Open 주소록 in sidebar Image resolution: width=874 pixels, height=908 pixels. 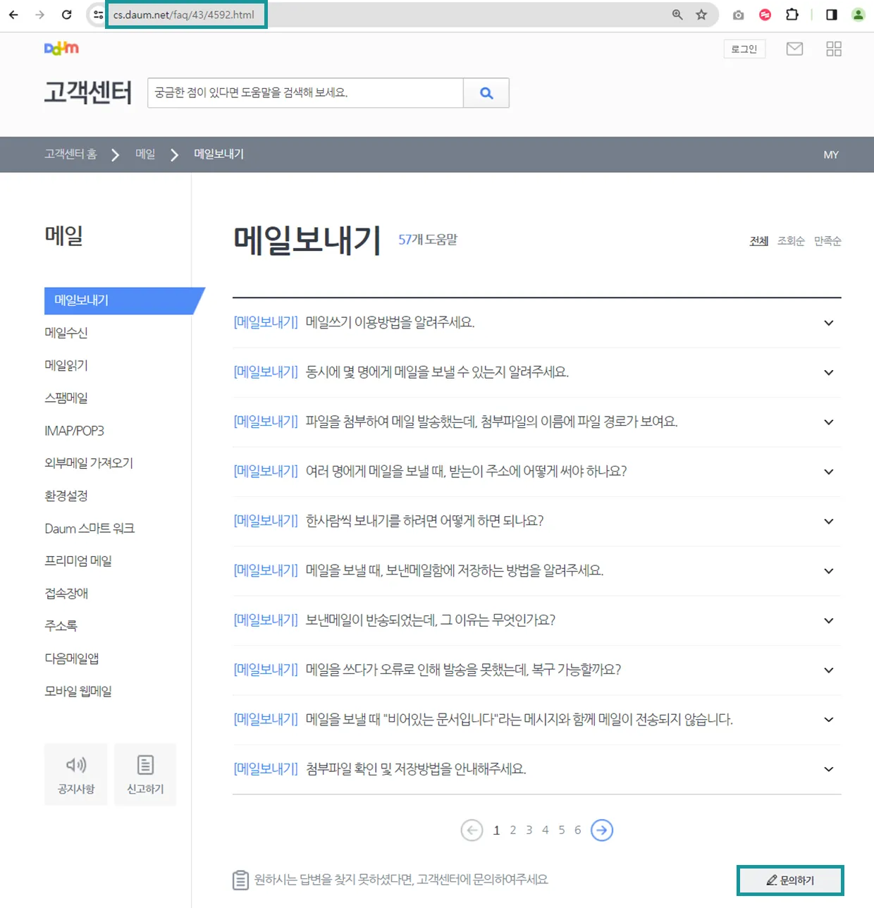61,626
